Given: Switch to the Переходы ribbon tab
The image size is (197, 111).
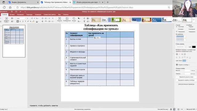Looking at the screenshot, I should [x=29, y=14].
